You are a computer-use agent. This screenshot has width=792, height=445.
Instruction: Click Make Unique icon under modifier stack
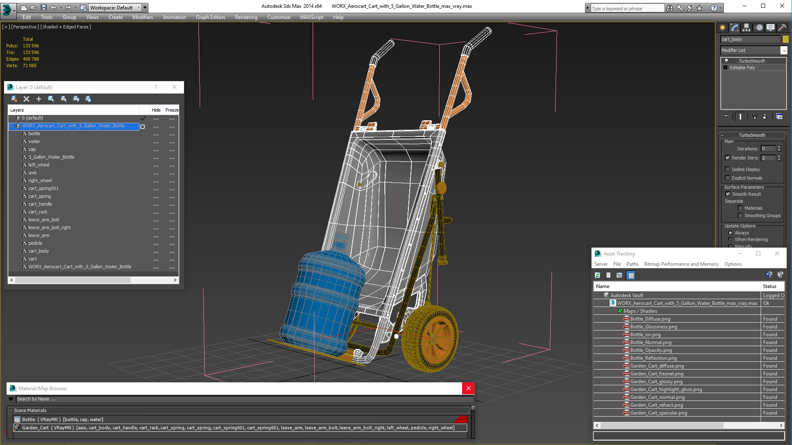click(x=754, y=117)
